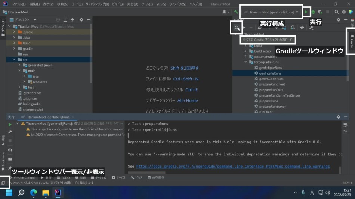The width and height of the screenshot is (355, 199).
Task: Collapse the src folder in project tree
Action: click(14, 60)
